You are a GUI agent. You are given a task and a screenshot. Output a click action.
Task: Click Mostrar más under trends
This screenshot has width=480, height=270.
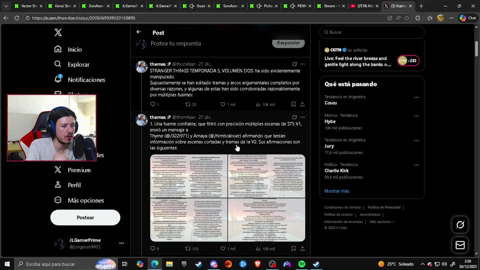coord(337,191)
